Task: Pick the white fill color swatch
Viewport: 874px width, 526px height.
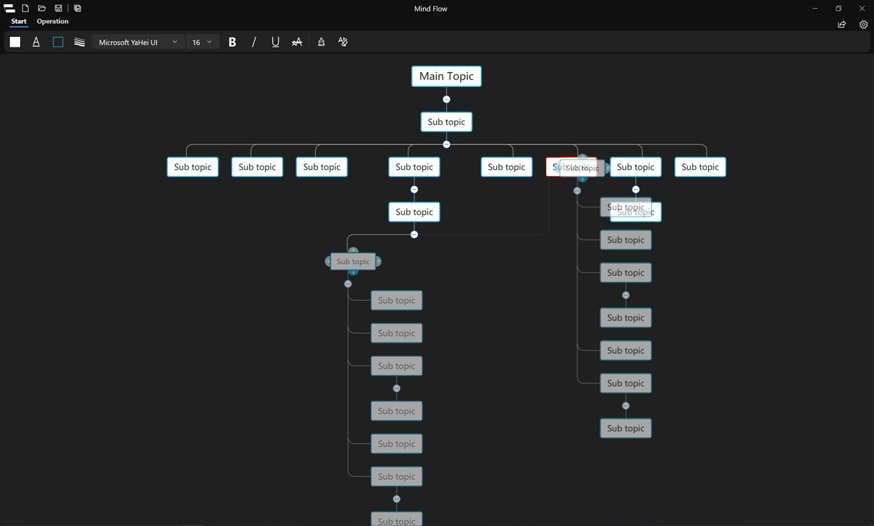Action: pos(15,42)
